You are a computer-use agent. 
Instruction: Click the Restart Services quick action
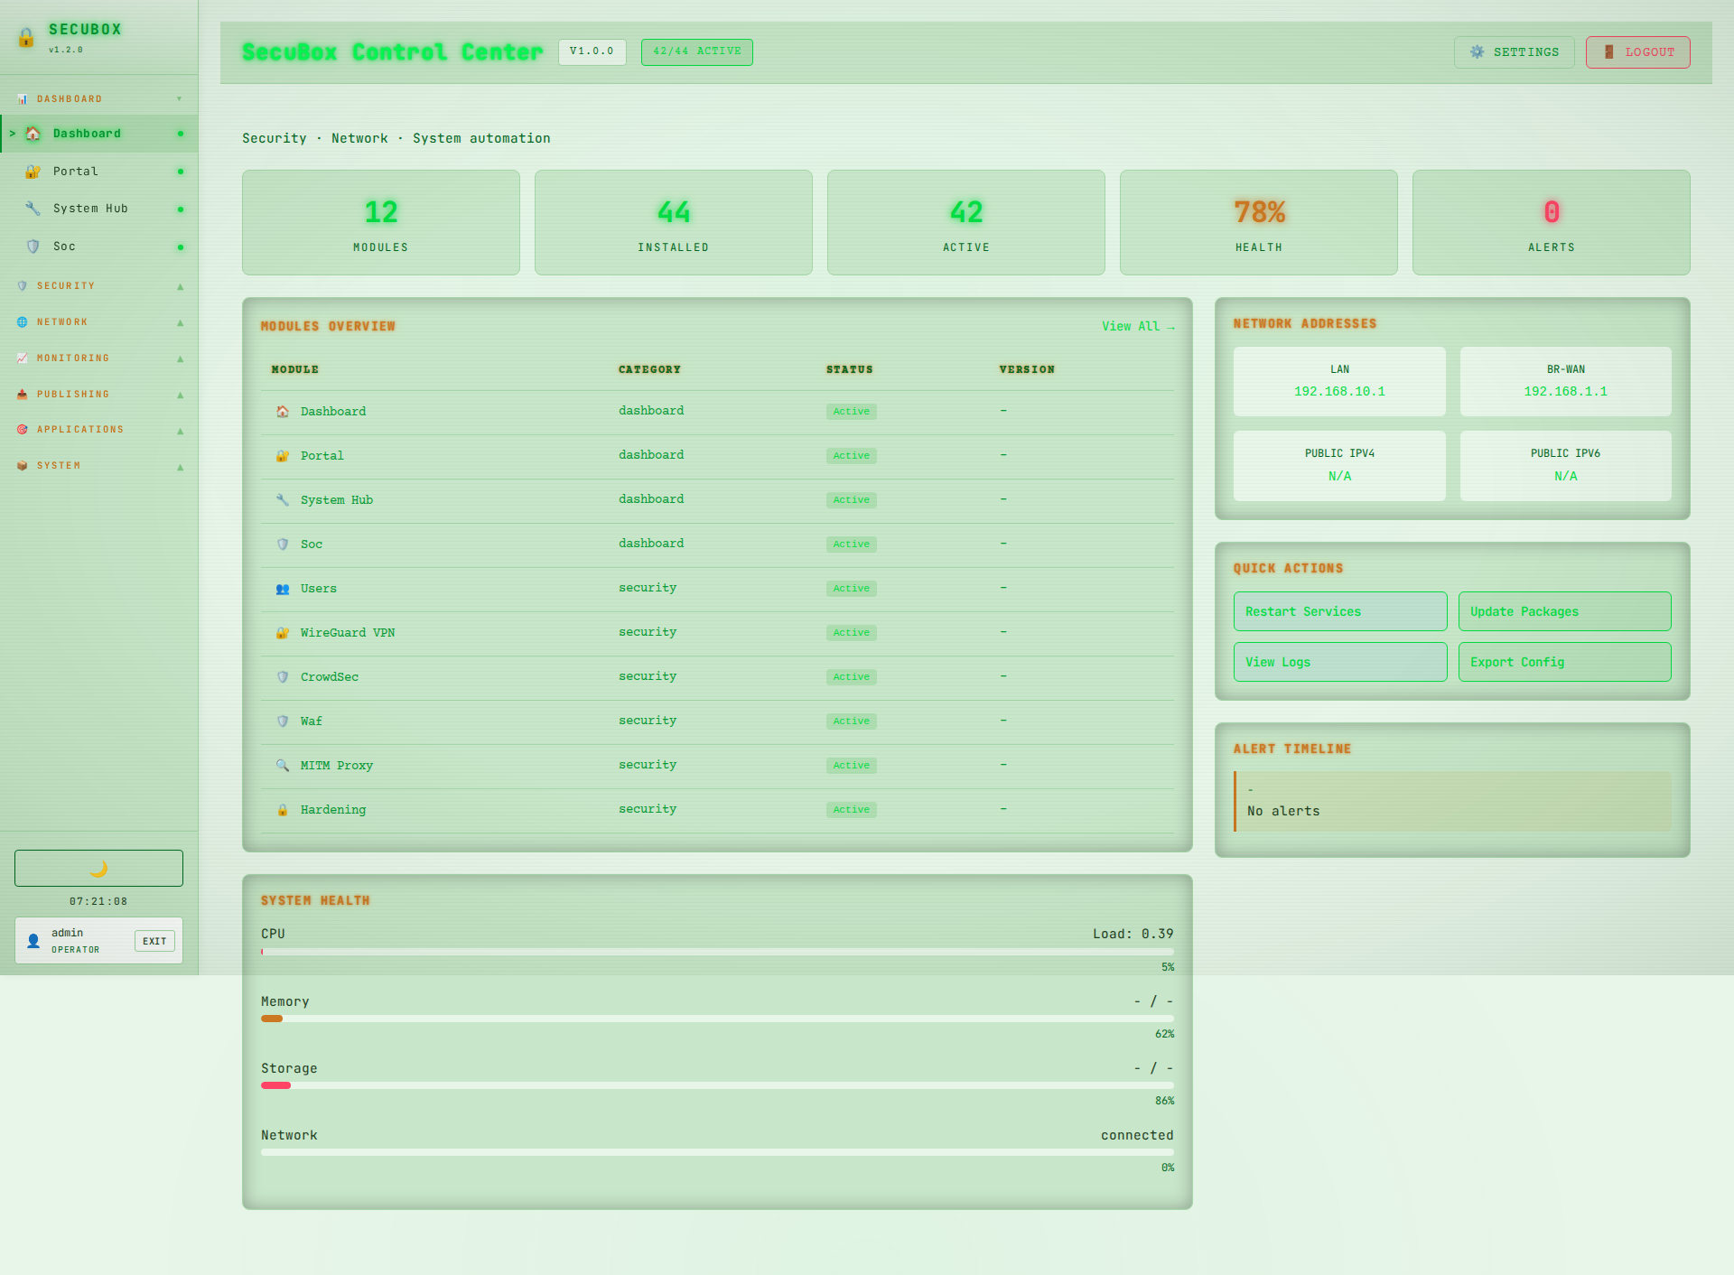coord(1339,610)
